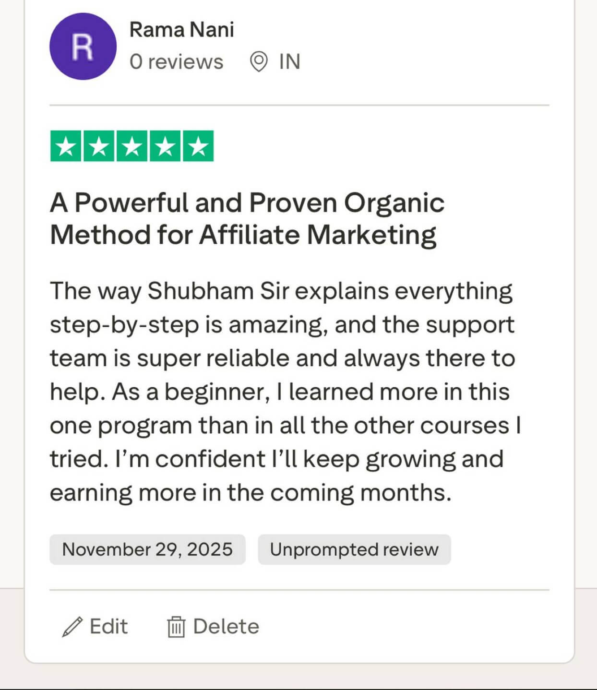Screen dimensions: 597x690
Task: Open reviewer name Rama Nani
Action: (x=181, y=30)
